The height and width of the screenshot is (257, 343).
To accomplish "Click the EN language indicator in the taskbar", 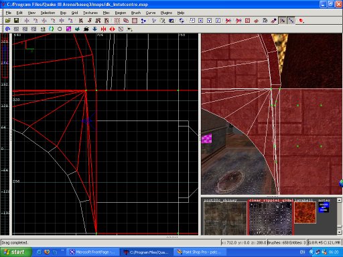I will pos(302,252).
